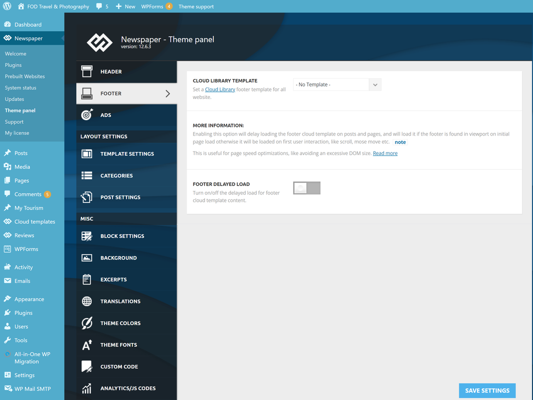Click the WP Mail SMTP envelope icon

click(8, 388)
